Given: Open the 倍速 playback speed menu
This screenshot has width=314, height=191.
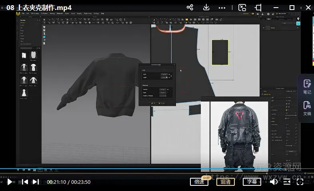Looking at the screenshot, I should (x=199, y=182).
